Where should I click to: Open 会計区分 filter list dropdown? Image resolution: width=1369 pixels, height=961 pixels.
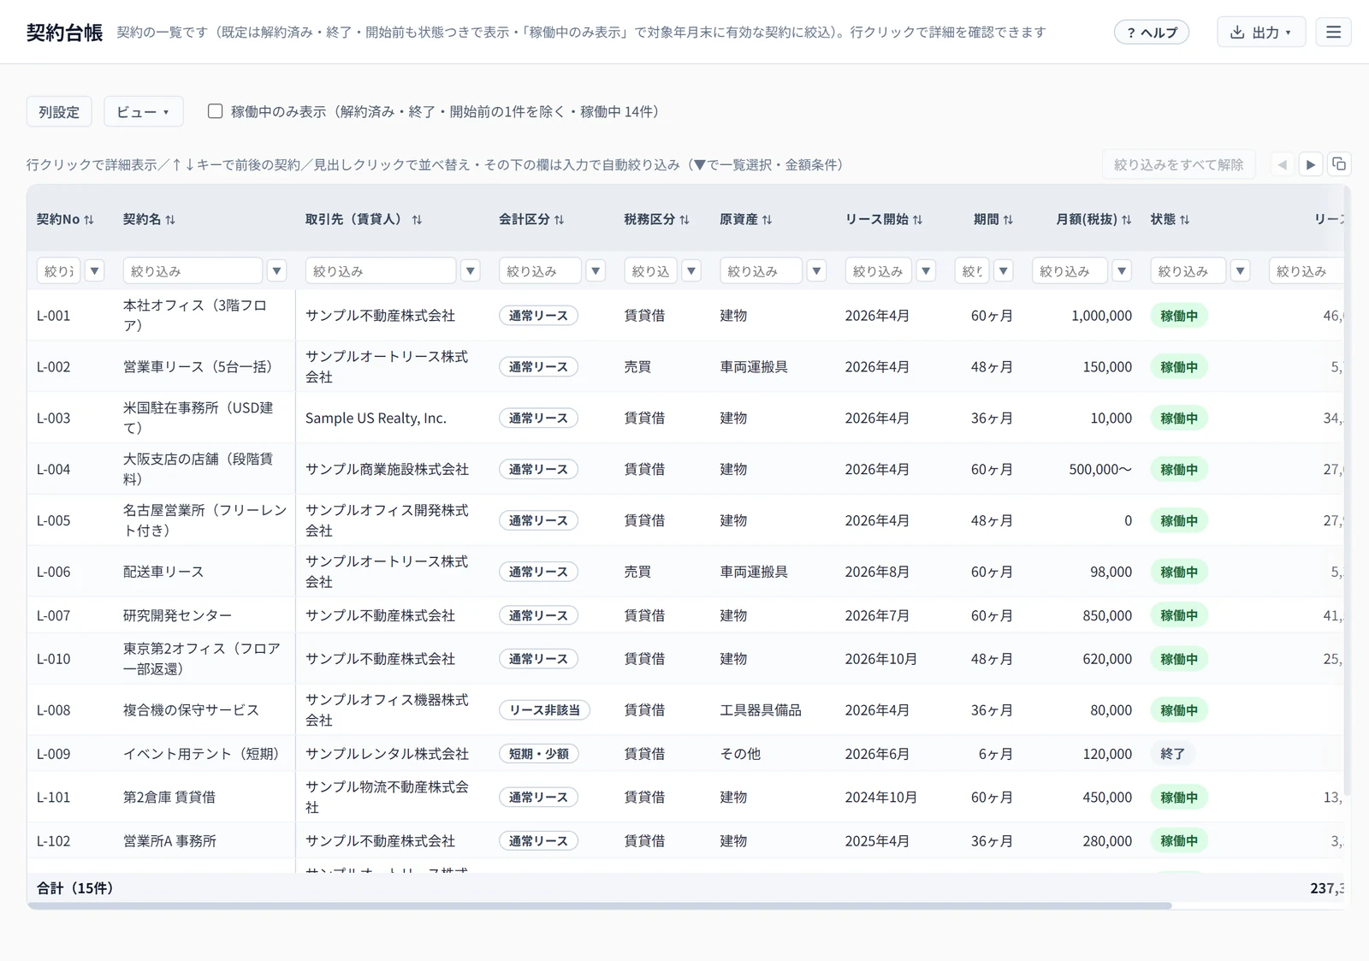596,270
